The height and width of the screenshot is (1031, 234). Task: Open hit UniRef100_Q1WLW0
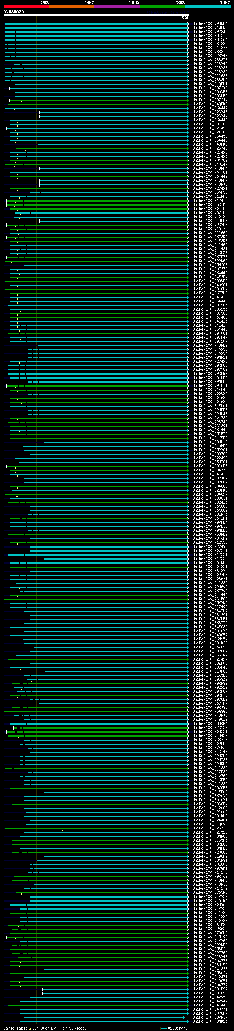[210, 28]
